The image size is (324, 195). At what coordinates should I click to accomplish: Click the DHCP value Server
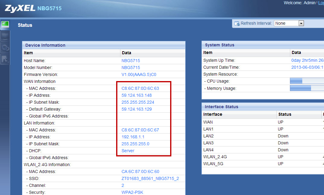[x=128, y=151]
